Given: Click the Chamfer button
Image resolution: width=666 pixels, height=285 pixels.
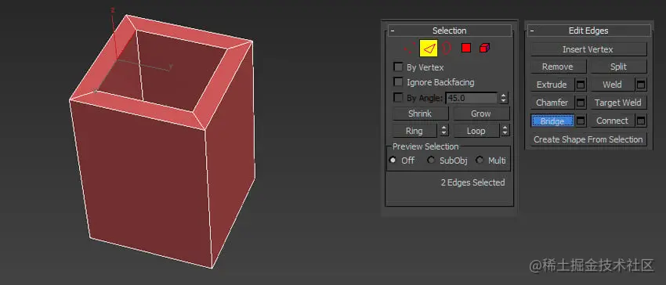Looking at the screenshot, I should (x=552, y=103).
